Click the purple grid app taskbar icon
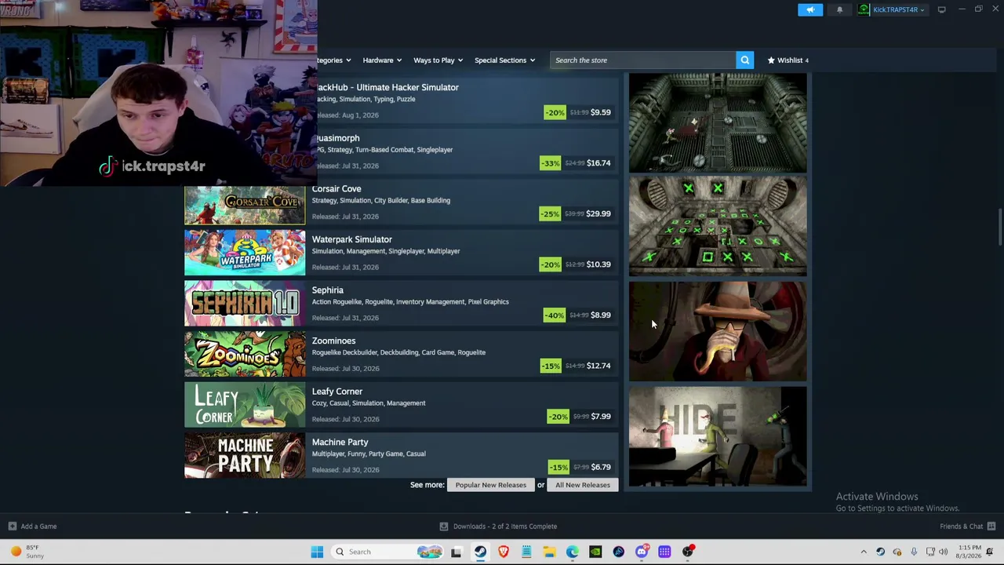This screenshot has width=1004, height=565. tap(664, 552)
